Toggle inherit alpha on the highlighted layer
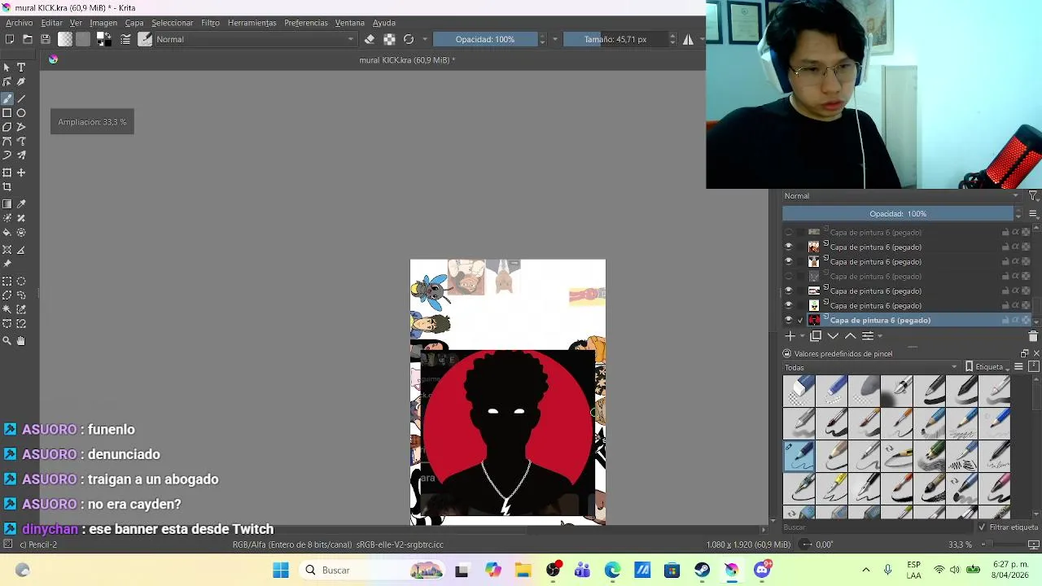 click(x=1015, y=321)
